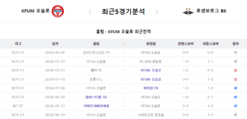Click the highlighted 'KFUM 오슬로' in 2024-07-21 row

pos(151,70)
